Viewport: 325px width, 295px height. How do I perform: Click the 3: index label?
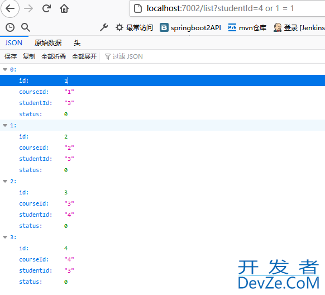tap(13, 237)
